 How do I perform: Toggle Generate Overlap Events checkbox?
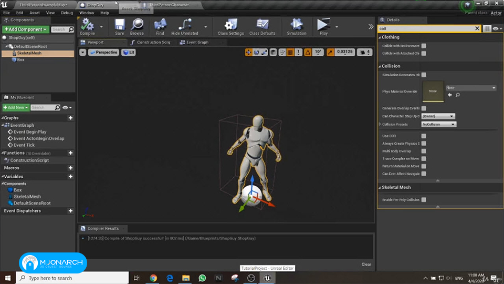tap(424, 108)
